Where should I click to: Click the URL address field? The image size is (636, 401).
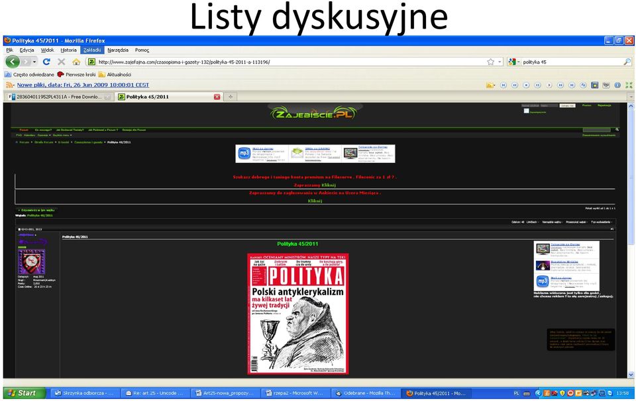point(291,62)
